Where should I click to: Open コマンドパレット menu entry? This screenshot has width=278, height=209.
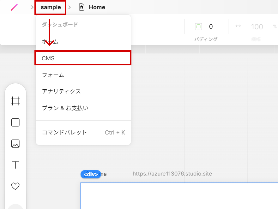coord(64,132)
